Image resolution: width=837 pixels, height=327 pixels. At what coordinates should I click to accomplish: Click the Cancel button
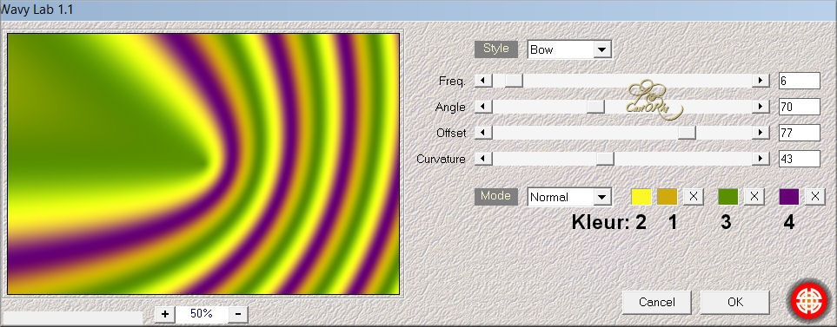click(656, 302)
